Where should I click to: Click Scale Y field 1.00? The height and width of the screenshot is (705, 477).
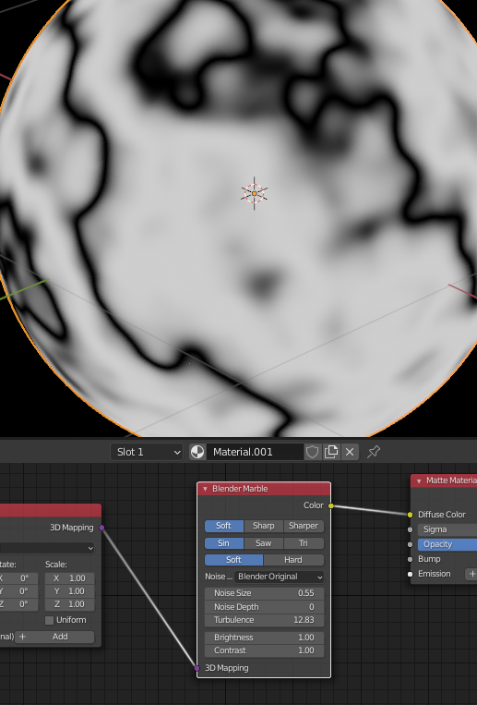[x=70, y=591]
